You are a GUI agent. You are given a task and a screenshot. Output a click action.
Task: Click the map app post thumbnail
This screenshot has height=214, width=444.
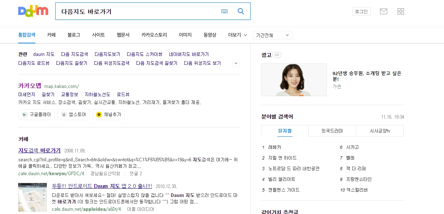click(x=33, y=197)
